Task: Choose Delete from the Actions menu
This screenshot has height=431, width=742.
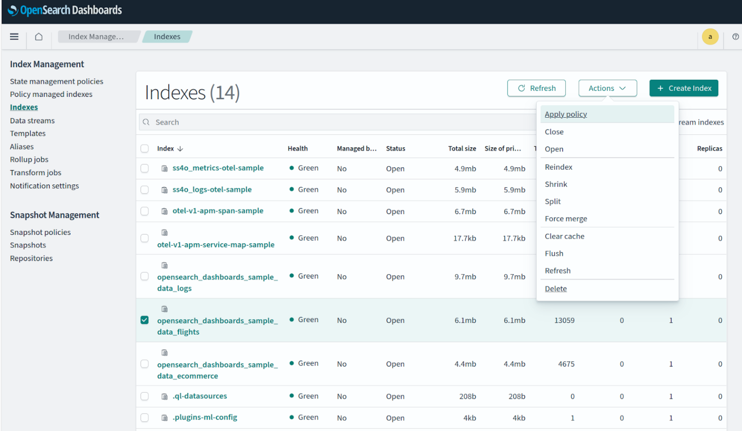Action: tap(556, 288)
